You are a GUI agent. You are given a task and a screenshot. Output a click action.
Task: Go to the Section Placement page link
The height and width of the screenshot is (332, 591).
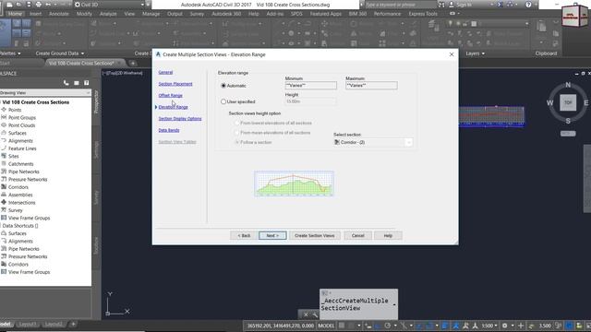175,84
